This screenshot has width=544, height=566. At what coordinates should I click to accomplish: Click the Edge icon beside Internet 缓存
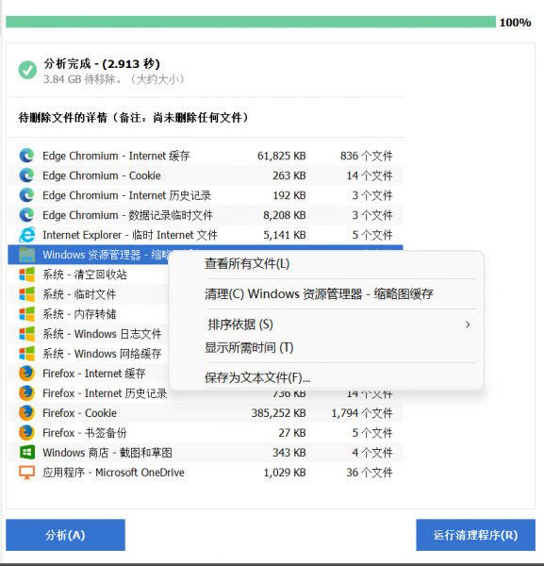[x=26, y=156]
